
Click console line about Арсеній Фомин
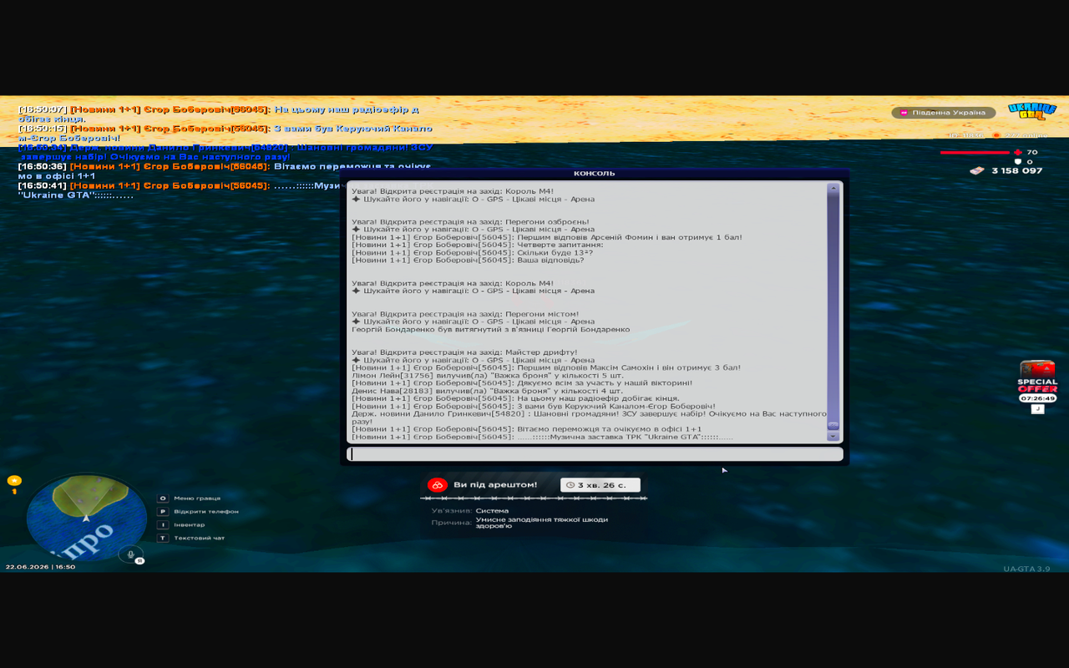(547, 237)
